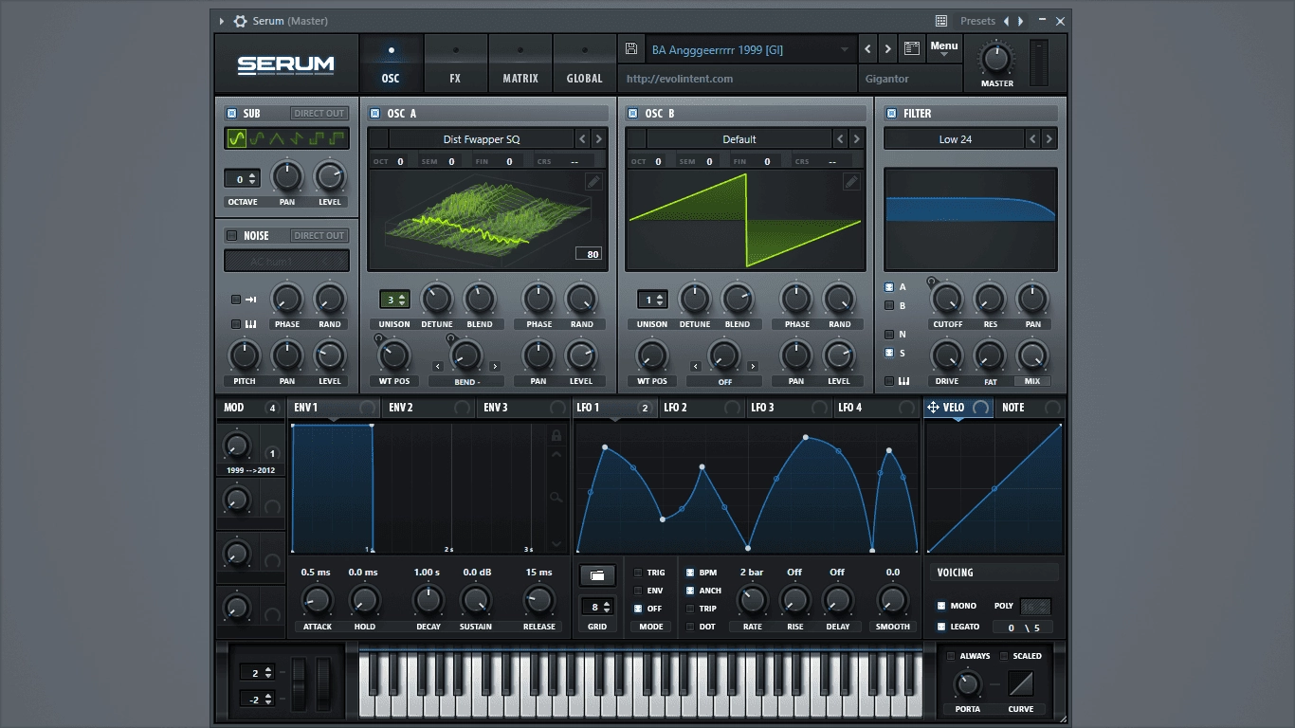The height and width of the screenshot is (728, 1295).
Task: Open OSC B Default wavetable menu
Action: (x=739, y=139)
